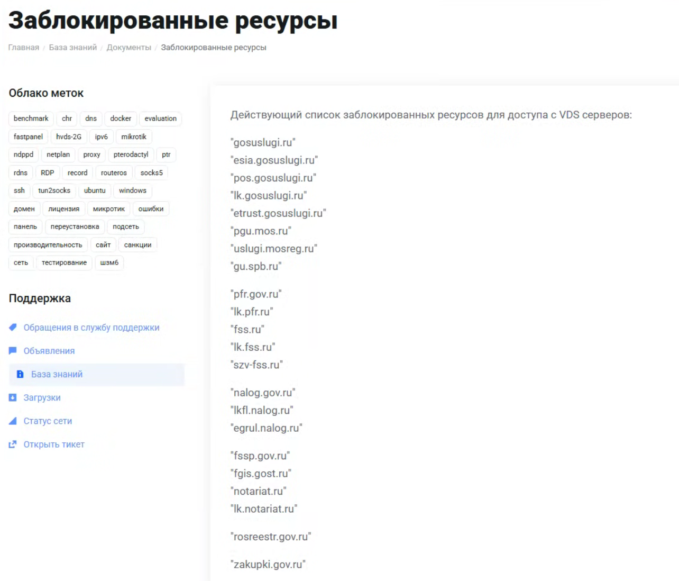
Task: Select the санкции tag
Action: tap(138, 245)
